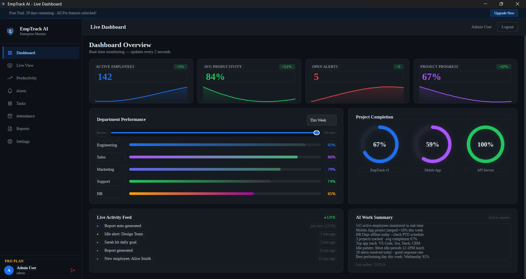The width and height of the screenshot is (526, 279).
Task: Click the main page vertical scrollbar
Action: click(x=525, y=157)
